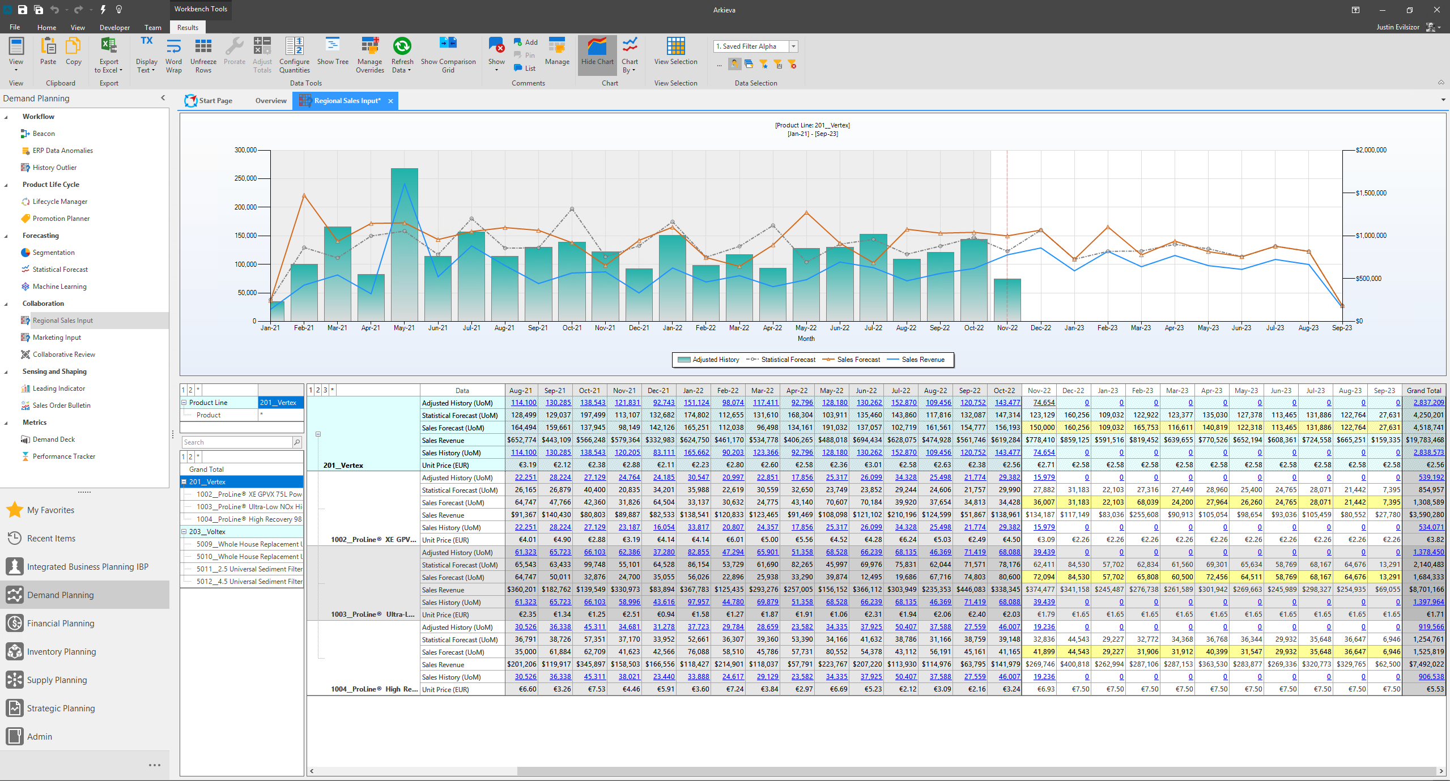Click the Show Comparison Grid icon
Image resolution: width=1450 pixels, height=781 pixels.
448,54
